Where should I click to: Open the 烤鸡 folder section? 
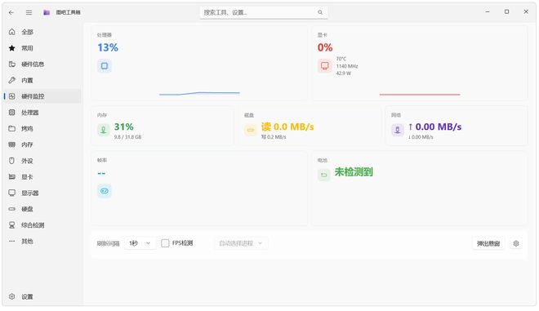[42, 128]
